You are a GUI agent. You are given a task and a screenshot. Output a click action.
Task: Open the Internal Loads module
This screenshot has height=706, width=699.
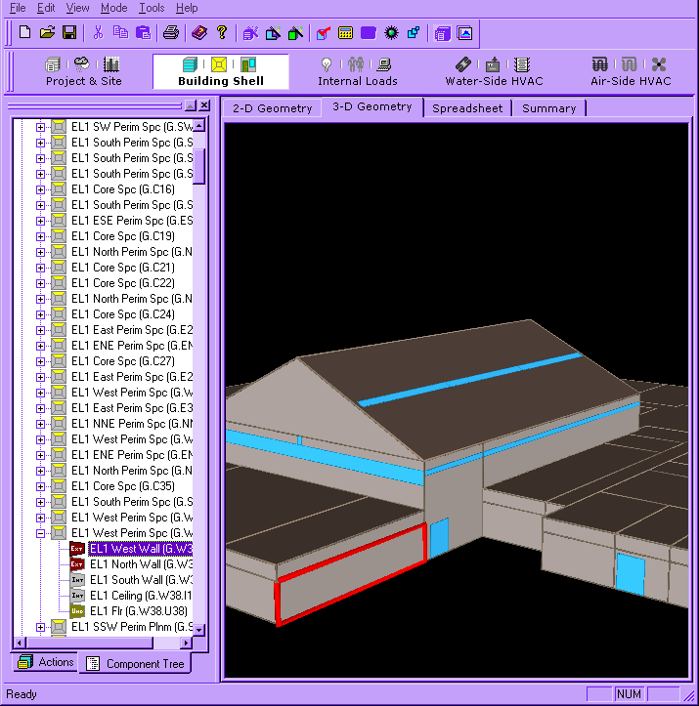357,71
